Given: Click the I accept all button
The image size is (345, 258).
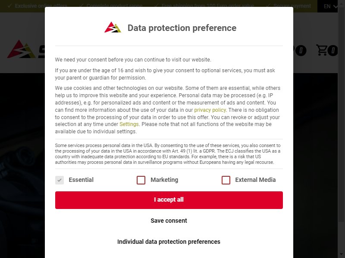Looking at the screenshot, I should [169, 200].
